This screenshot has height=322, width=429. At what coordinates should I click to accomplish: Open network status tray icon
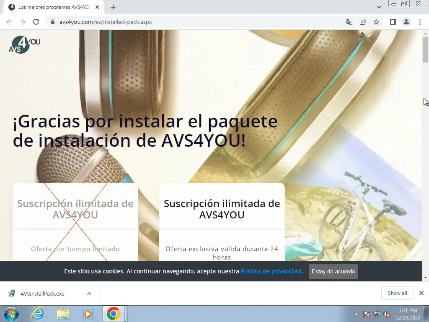tap(377, 314)
